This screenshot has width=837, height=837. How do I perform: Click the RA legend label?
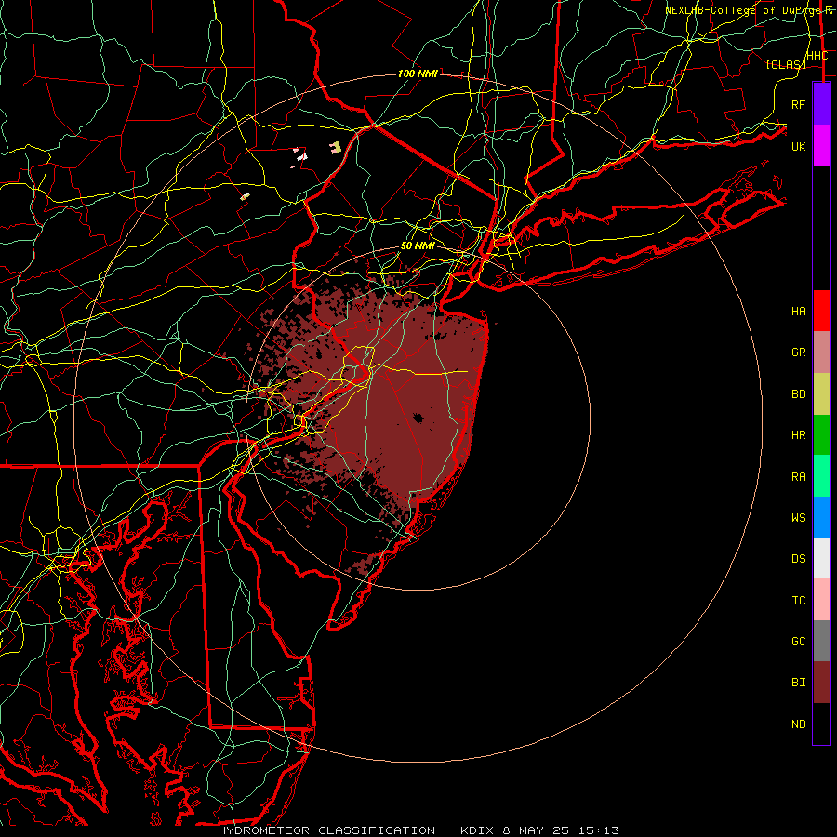click(799, 477)
